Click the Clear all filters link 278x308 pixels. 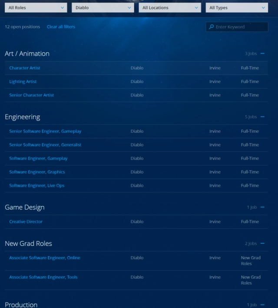(x=61, y=27)
